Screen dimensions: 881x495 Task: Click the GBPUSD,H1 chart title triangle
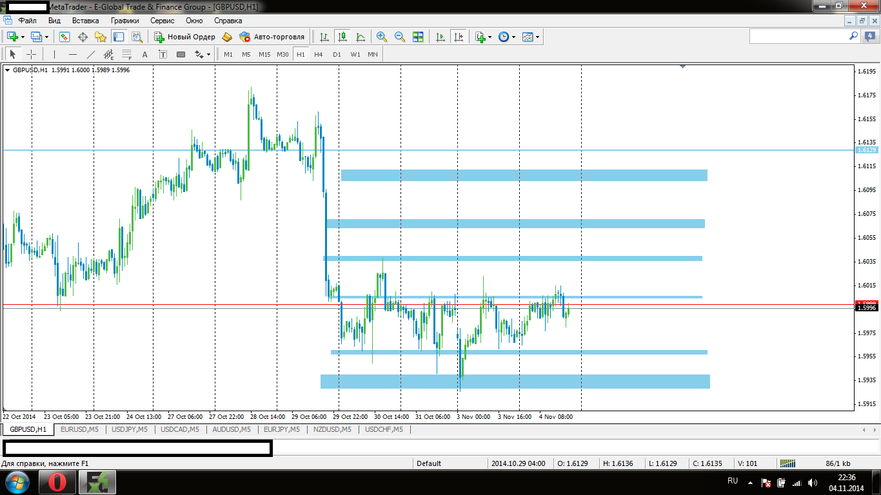7,70
